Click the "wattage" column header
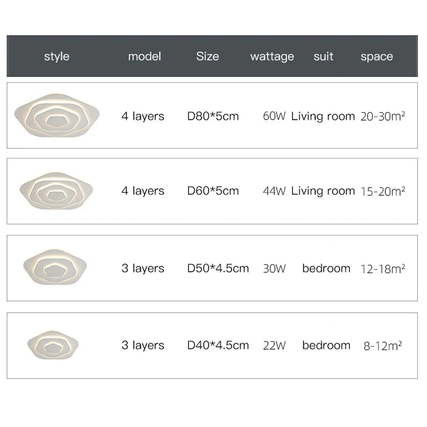 272,57
